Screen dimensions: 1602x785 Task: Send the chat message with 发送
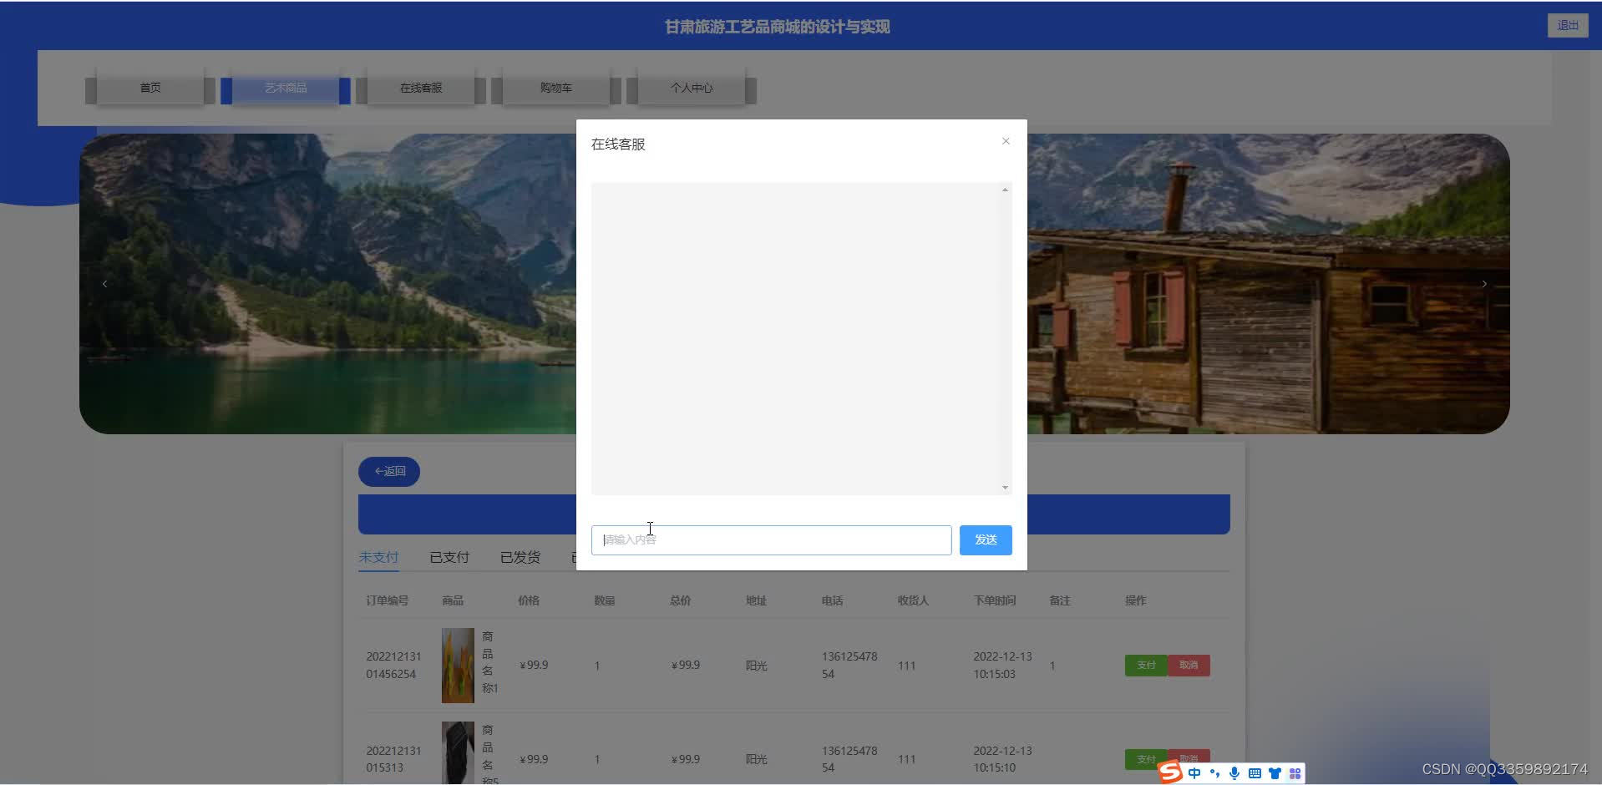(986, 540)
